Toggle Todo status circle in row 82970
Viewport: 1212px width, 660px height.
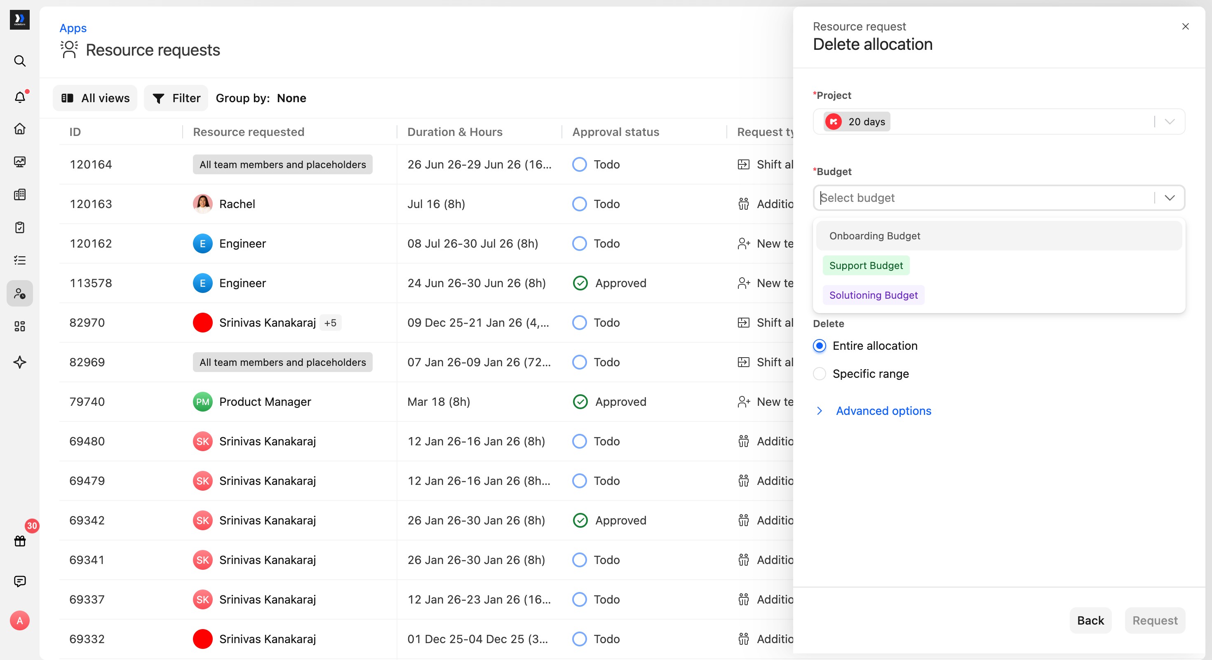[x=579, y=323]
